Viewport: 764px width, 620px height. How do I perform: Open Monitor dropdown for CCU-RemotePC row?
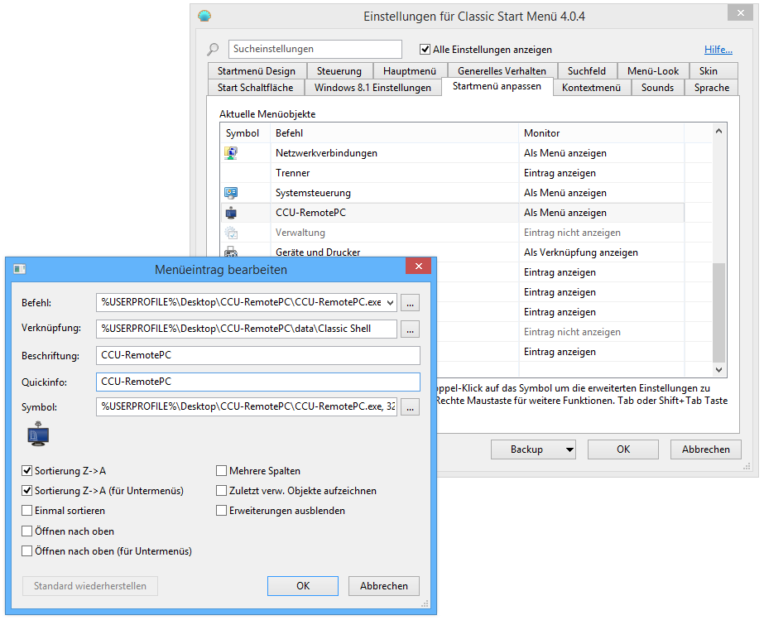click(x=601, y=213)
